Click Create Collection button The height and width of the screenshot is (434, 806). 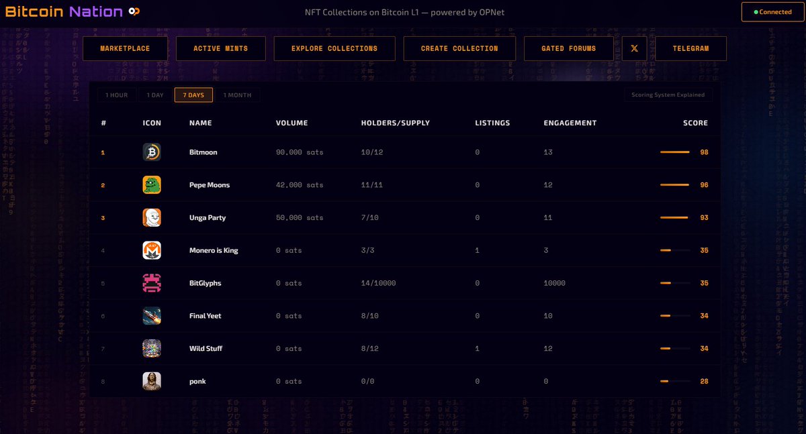click(459, 48)
